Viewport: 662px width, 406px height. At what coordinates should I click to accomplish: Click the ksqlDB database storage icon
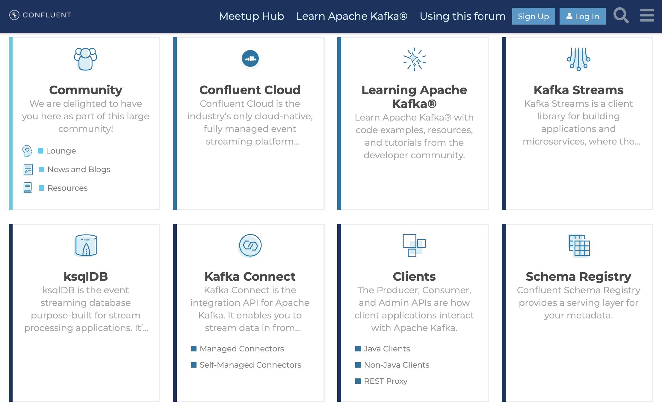click(85, 245)
